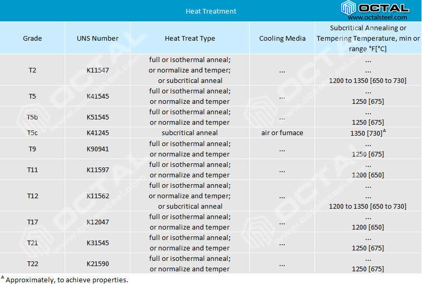This screenshot has height=288, width=422.
Task: Click the Subcritical Annealing temperature header
Action: 368,38
